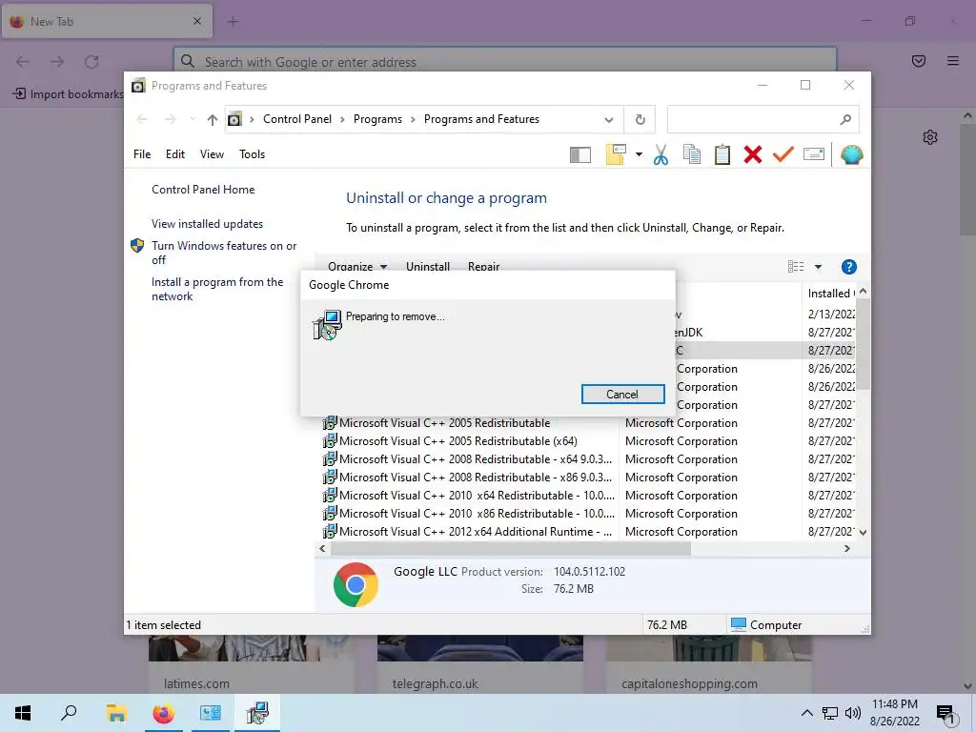Click the red X Delete icon
Screen dimensions: 976x732
pyautogui.click(x=753, y=154)
